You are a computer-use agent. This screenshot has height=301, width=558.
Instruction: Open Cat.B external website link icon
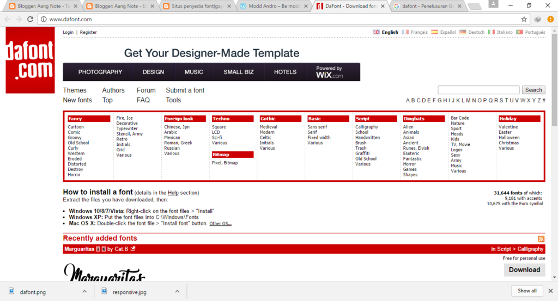133,249
